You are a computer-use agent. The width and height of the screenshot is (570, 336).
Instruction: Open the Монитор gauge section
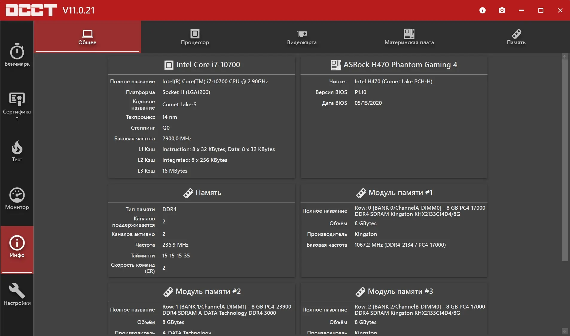tap(17, 199)
